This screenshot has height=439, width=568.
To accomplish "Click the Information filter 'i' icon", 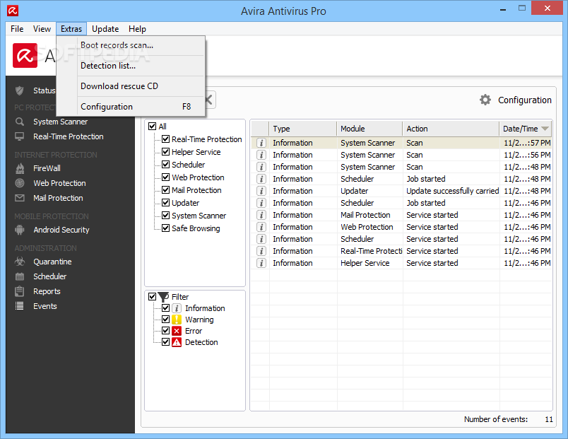I will coord(177,308).
